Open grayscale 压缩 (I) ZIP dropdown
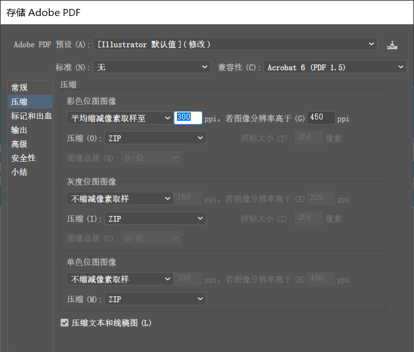This screenshot has height=352, width=414. (x=155, y=218)
